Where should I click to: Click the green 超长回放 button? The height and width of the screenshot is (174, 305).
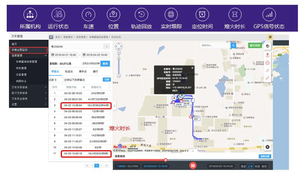click(255, 45)
